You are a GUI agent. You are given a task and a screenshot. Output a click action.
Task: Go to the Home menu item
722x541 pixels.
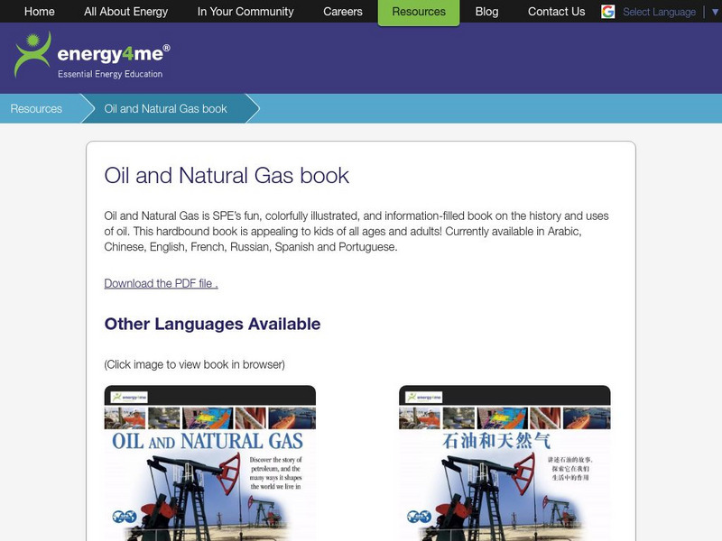coord(39,12)
